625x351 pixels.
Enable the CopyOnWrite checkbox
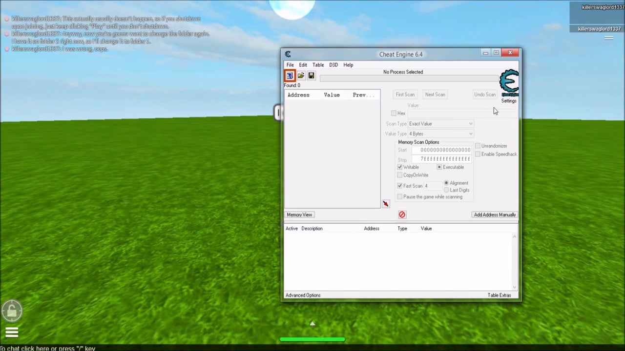(400, 175)
